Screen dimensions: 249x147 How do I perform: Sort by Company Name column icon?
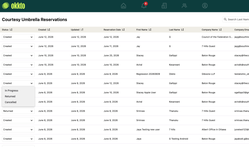220,30
